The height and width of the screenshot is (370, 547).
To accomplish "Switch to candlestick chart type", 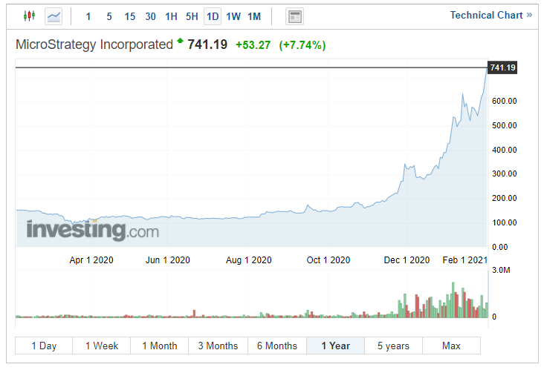I will [29, 16].
